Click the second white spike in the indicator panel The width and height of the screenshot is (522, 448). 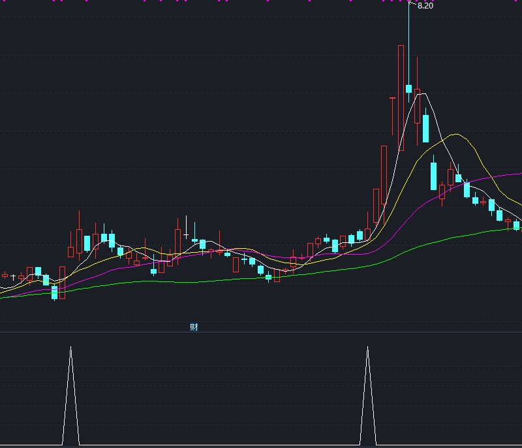(x=367, y=395)
